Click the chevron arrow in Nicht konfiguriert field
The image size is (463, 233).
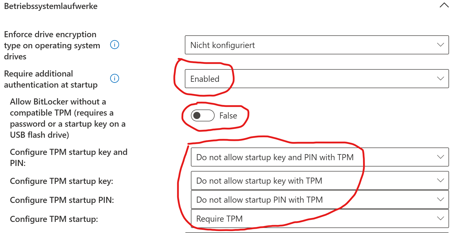click(440, 45)
